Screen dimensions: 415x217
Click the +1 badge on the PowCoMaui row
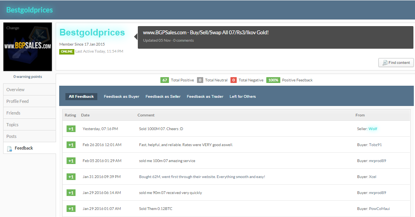pyautogui.click(x=71, y=208)
